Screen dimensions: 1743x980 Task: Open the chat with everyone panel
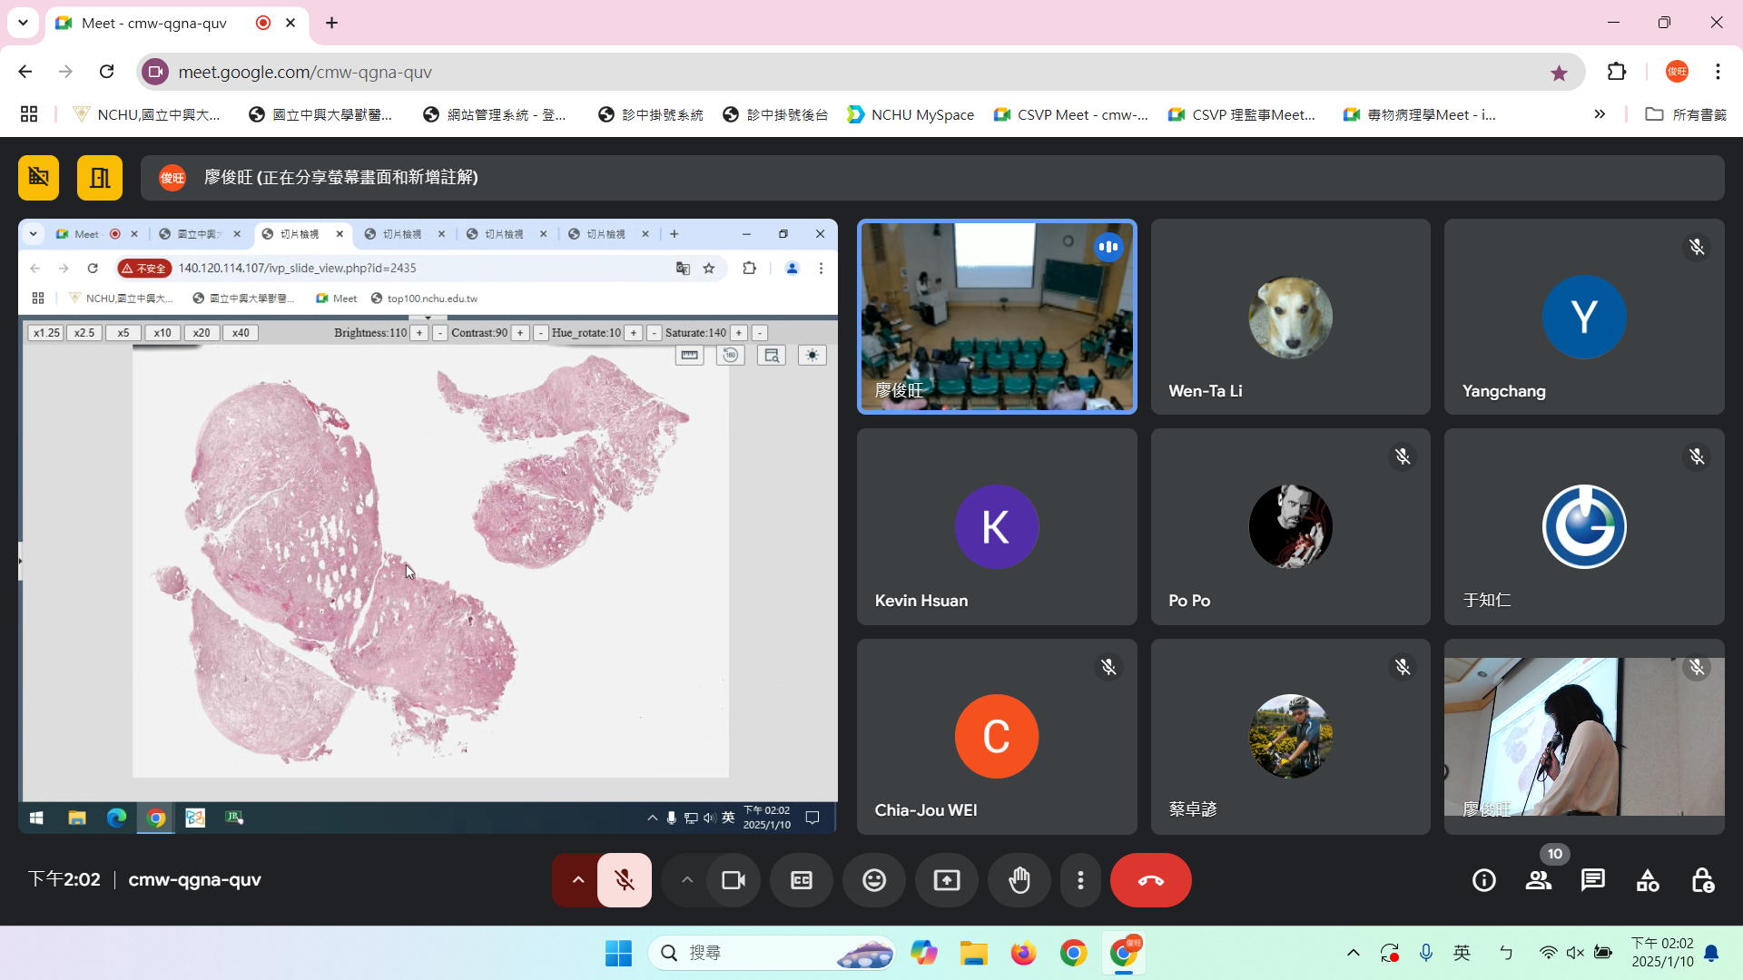(x=1592, y=880)
